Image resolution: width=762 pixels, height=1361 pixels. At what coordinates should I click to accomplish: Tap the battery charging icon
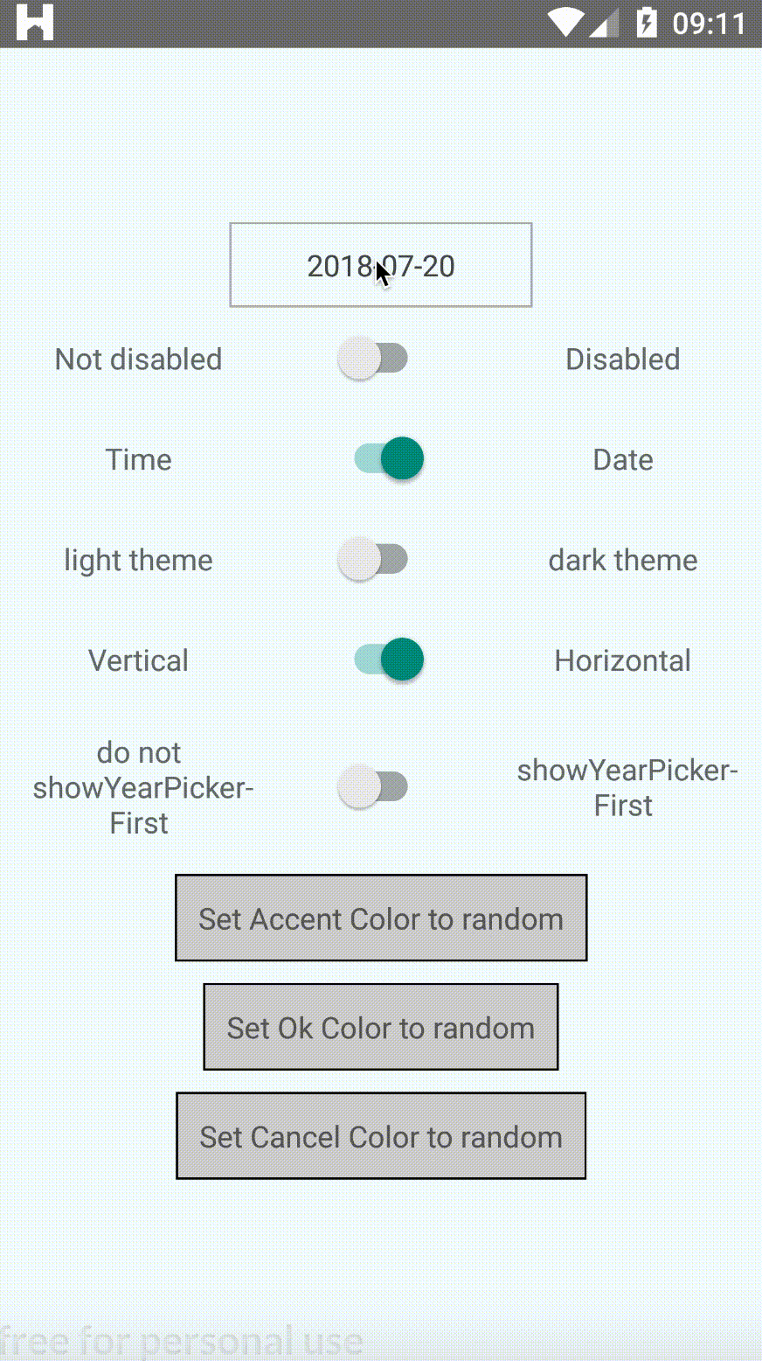(x=647, y=23)
